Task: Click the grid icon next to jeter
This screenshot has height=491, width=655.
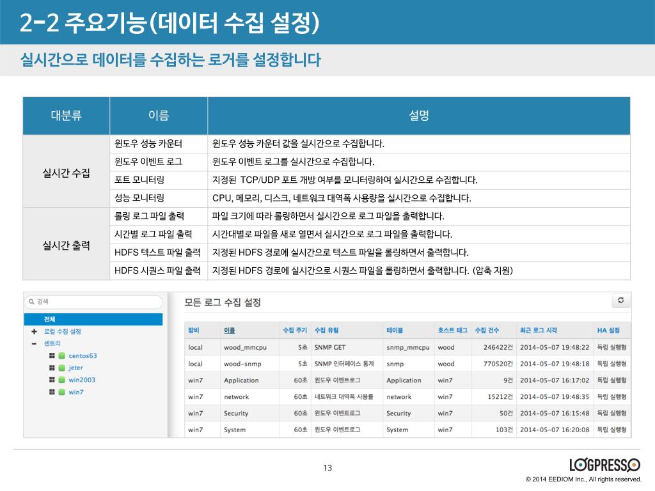Action: [52, 368]
